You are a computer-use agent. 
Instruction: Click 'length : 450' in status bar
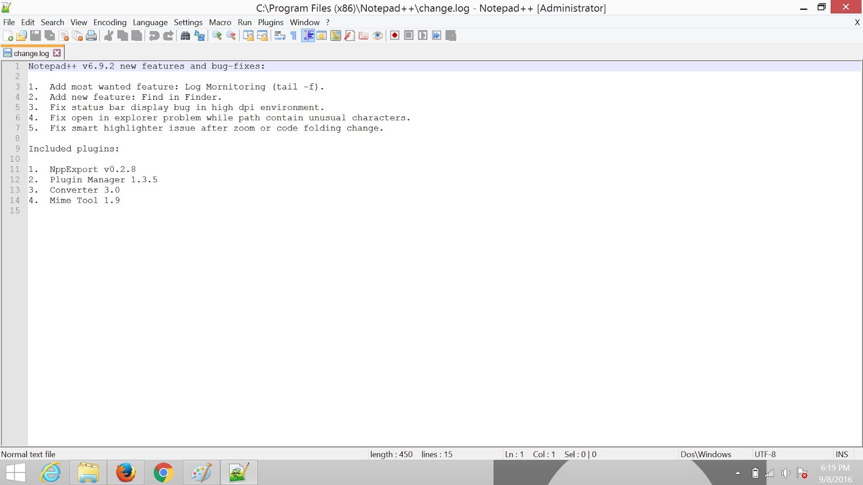pos(391,454)
